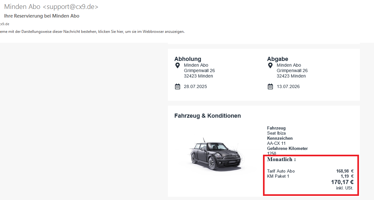Click the Monatlich label
This screenshot has height=200, width=374.
point(281,159)
